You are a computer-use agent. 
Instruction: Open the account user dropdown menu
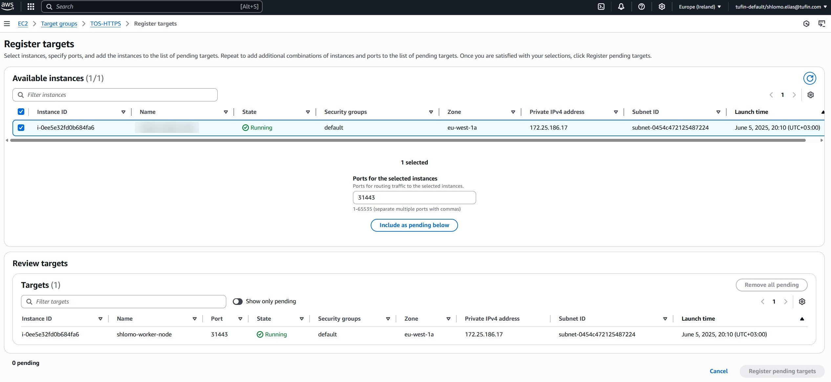[780, 7]
